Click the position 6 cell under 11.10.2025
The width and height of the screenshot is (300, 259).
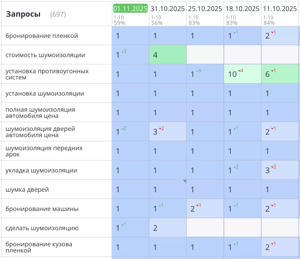pos(280,74)
